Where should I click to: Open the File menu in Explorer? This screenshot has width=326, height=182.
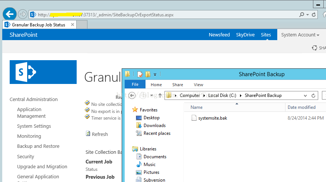[135, 84]
